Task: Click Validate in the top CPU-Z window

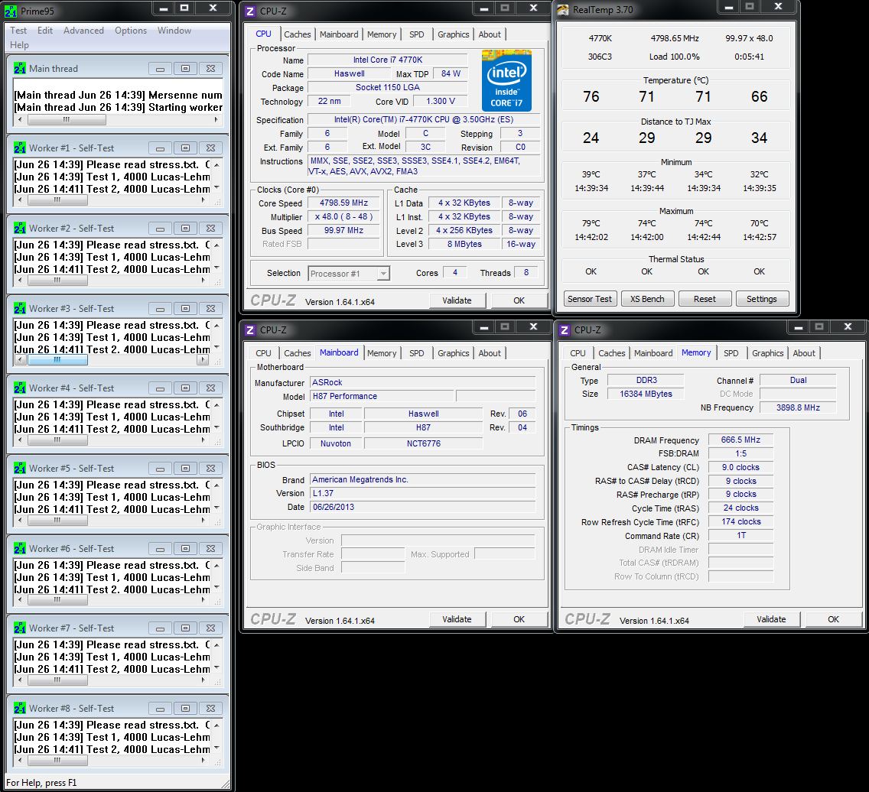Action: click(x=457, y=300)
